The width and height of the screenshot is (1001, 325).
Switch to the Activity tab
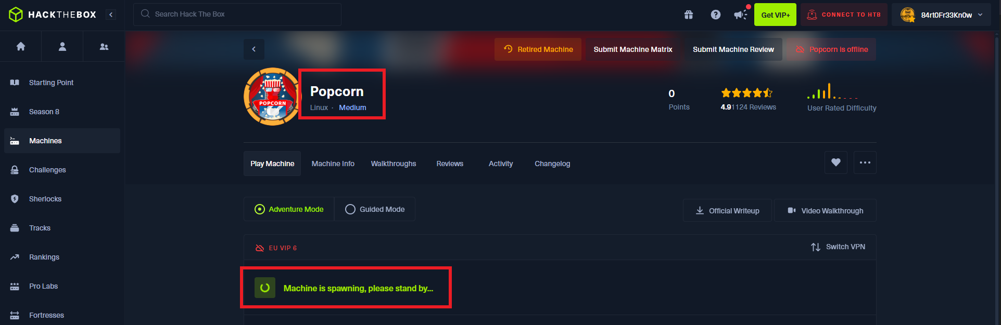501,164
